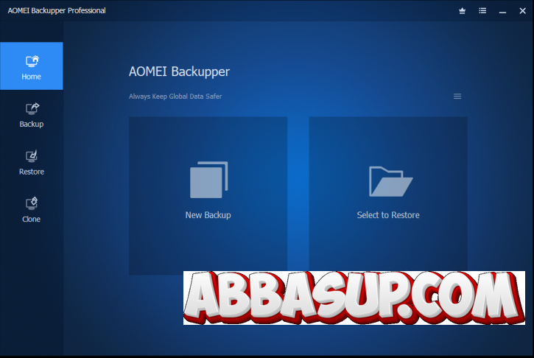The width and height of the screenshot is (534, 358).
Task: Minimize the AOMEI Backupper window
Action: [502, 11]
